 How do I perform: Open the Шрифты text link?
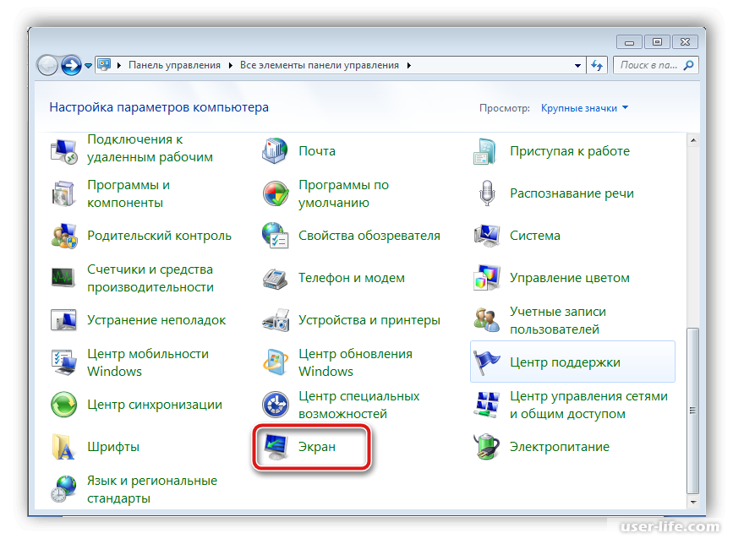click(113, 447)
